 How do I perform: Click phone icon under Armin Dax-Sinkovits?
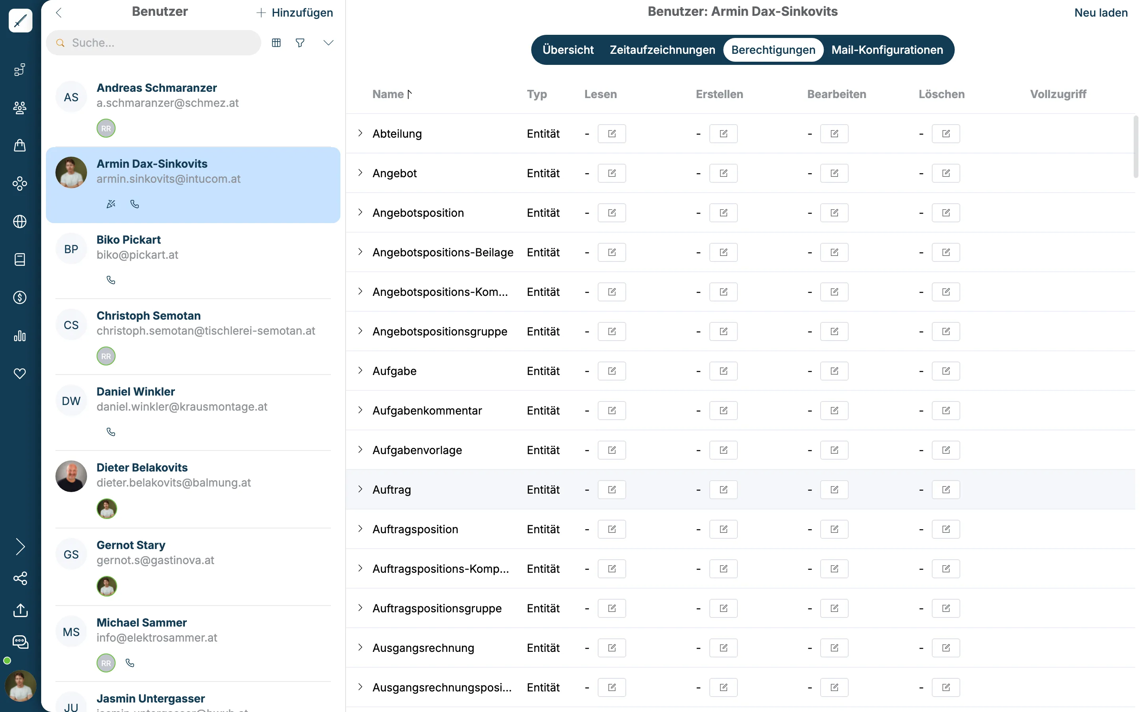(x=135, y=204)
